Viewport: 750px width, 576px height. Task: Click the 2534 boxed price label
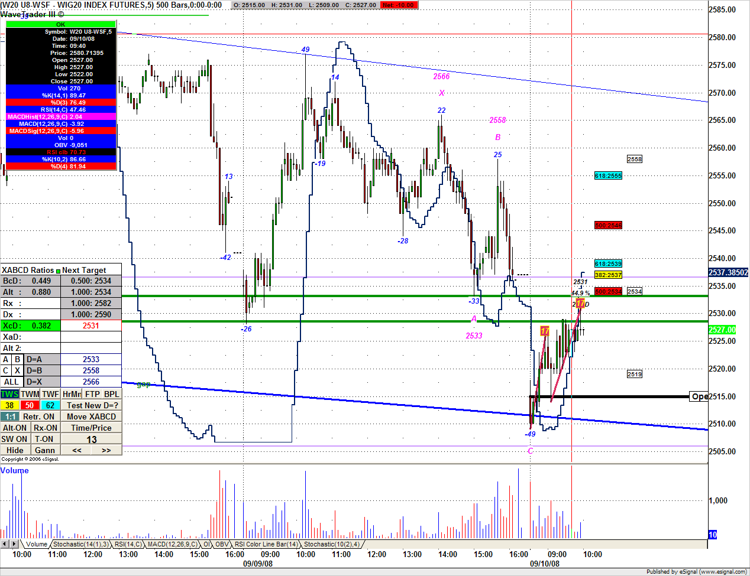coord(635,291)
